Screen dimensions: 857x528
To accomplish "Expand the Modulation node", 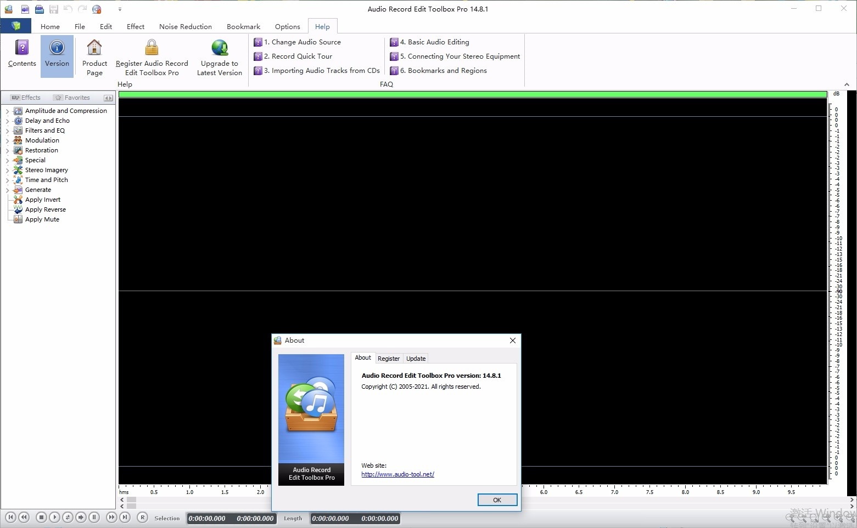I will coord(8,140).
